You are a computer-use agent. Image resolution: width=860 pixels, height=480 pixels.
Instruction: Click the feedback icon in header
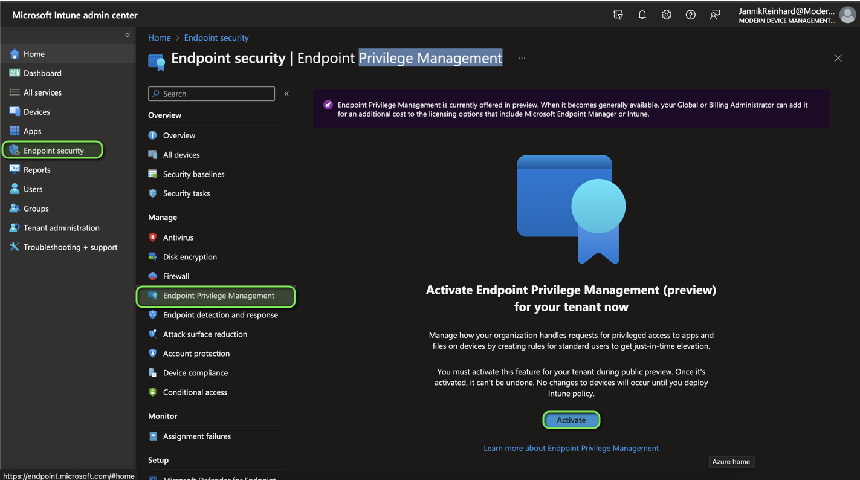tap(714, 15)
